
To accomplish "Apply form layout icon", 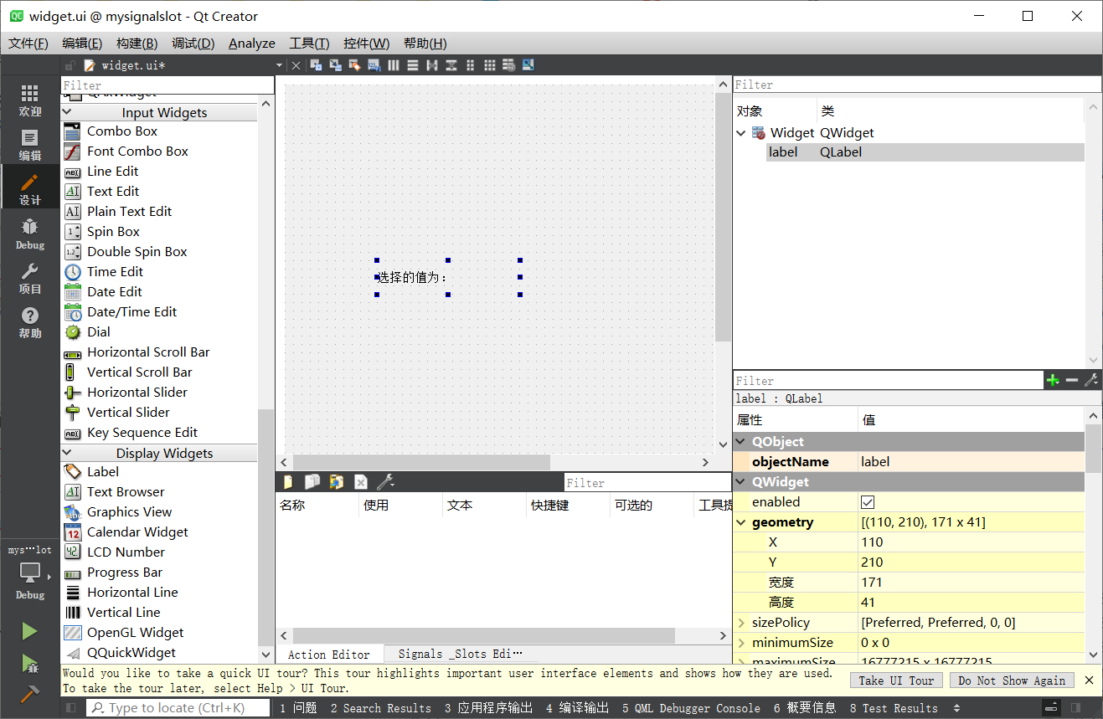I will point(471,65).
